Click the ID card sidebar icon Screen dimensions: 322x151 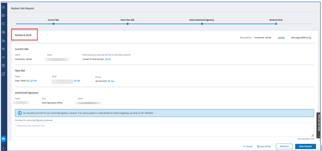[x=3, y=15]
